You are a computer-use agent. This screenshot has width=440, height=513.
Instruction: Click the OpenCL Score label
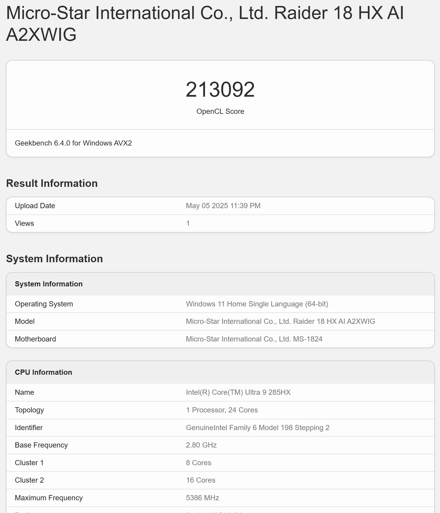point(220,111)
